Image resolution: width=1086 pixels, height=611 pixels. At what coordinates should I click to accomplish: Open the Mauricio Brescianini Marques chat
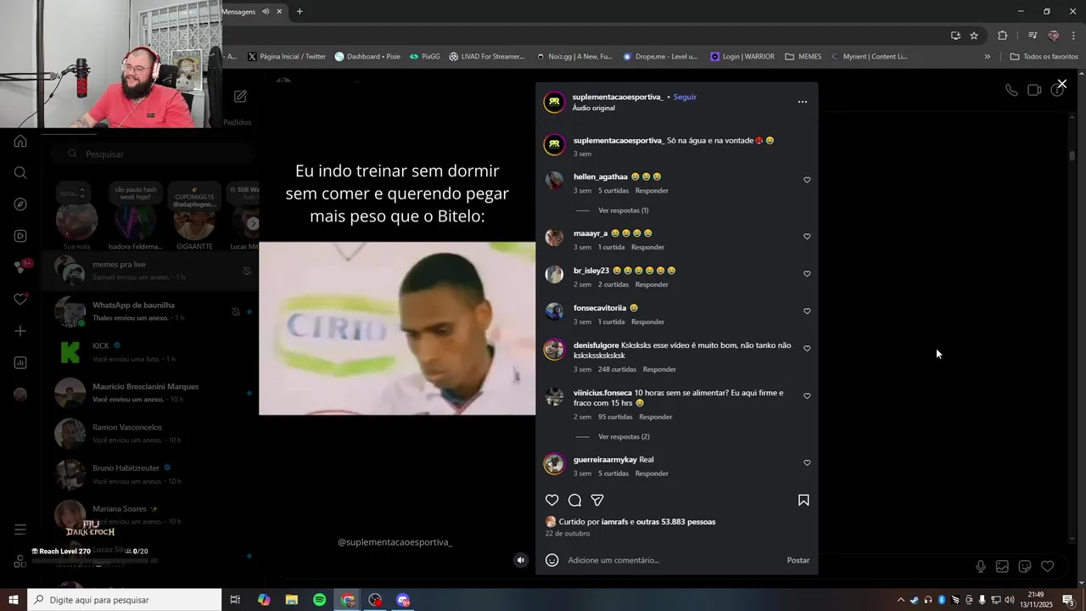pos(149,392)
